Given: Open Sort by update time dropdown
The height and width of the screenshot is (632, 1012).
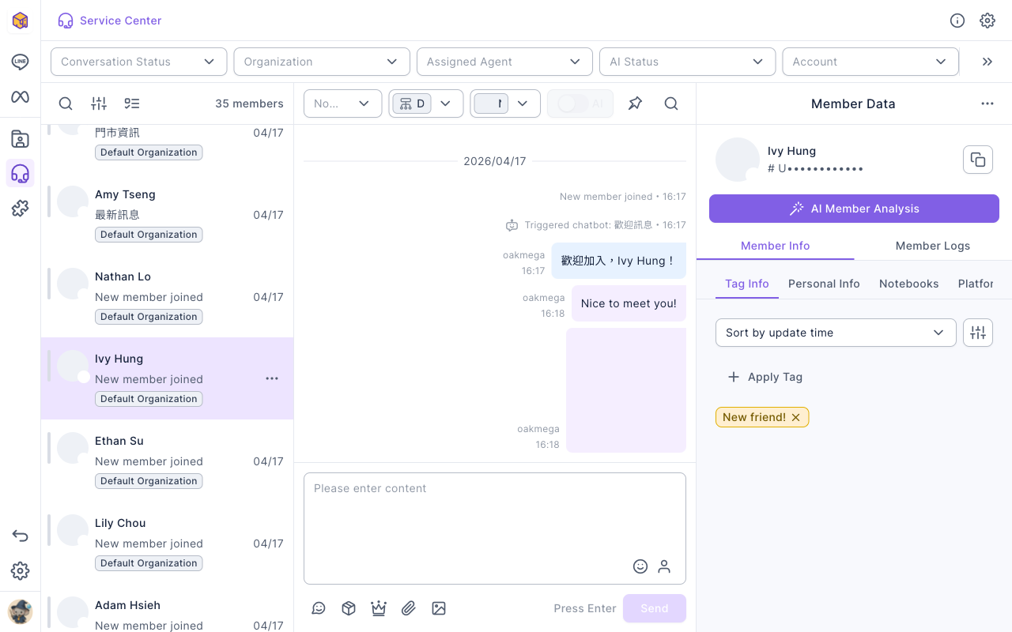Looking at the screenshot, I should coord(836,333).
